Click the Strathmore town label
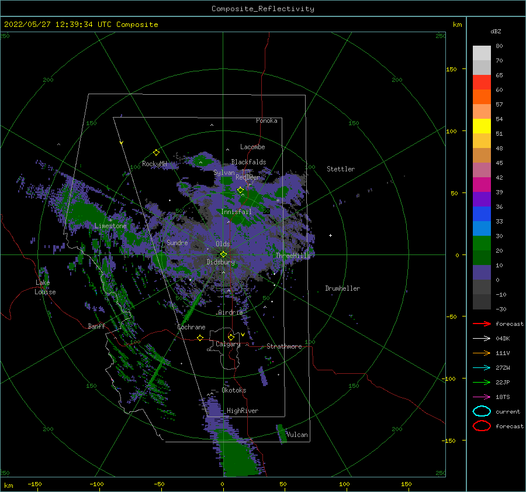Viewport: 526px width, 492px height. coord(284,346)
